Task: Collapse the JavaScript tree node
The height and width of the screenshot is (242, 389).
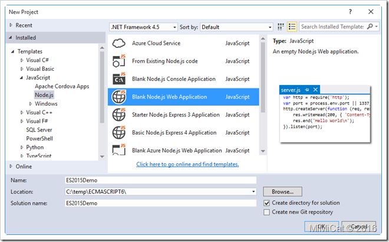Action: pos(22,77)
